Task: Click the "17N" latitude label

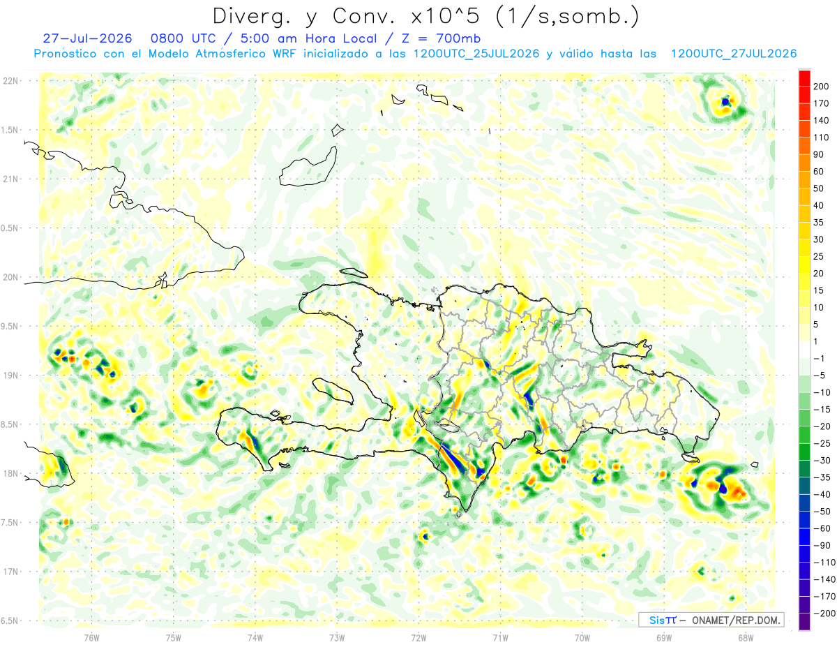Action: click(x=10, y=572)
